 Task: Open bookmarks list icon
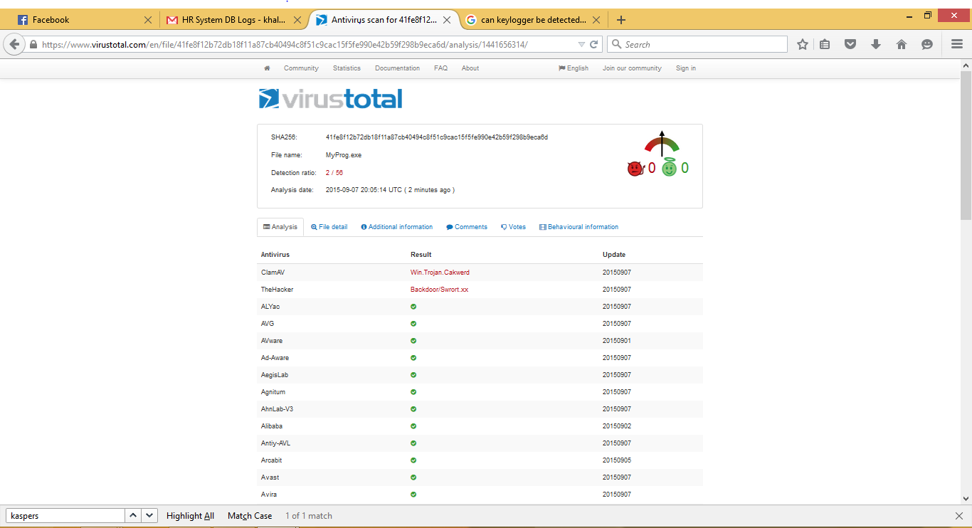click(825, 44)
